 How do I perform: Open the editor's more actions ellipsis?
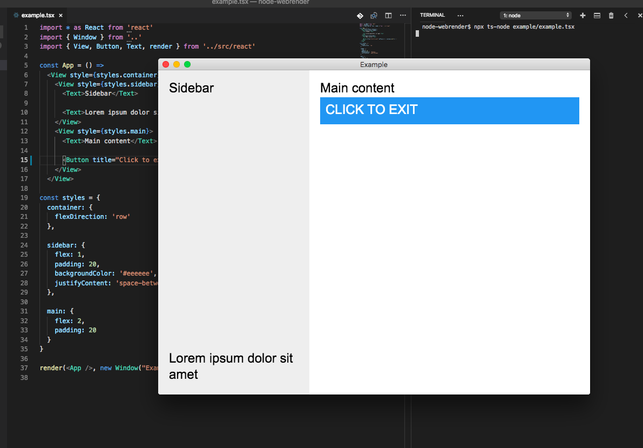tap(403, 15)
